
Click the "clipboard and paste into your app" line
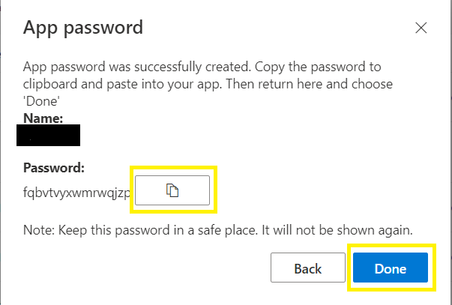116,83
